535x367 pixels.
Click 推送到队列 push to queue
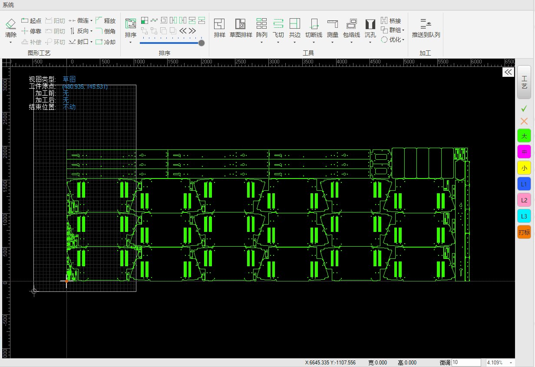tap(426, 28)
